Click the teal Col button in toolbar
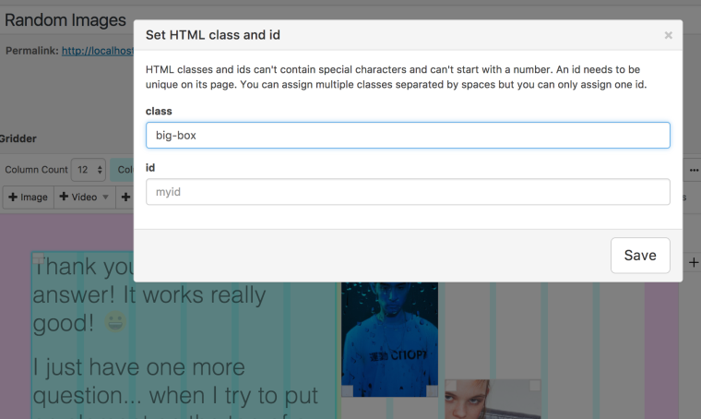This screenshot has height=419, width=701. pos(122,170)
